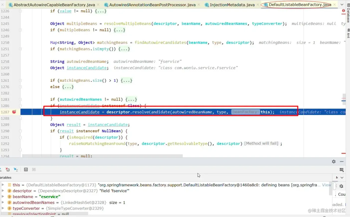Expand folded block on line 1246
The width and height of the screenshot is (350, 217).
click(20, 30)
